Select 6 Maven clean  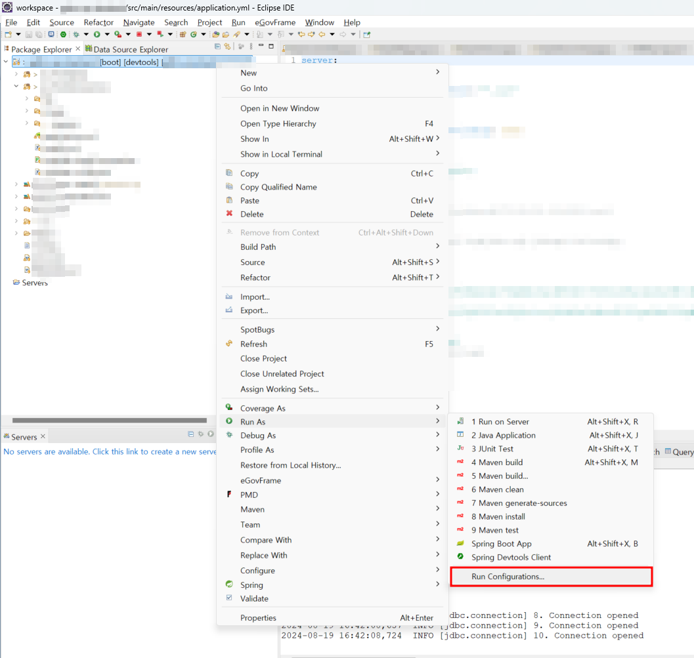pos(551,489)
